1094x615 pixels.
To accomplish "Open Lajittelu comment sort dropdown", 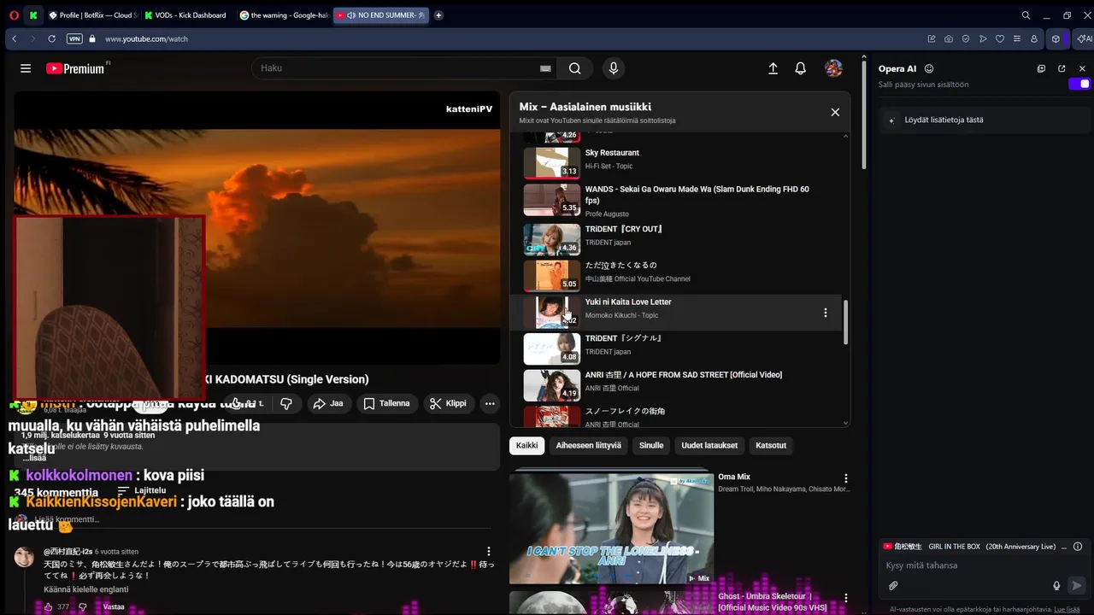I will (x=141, y=491).
